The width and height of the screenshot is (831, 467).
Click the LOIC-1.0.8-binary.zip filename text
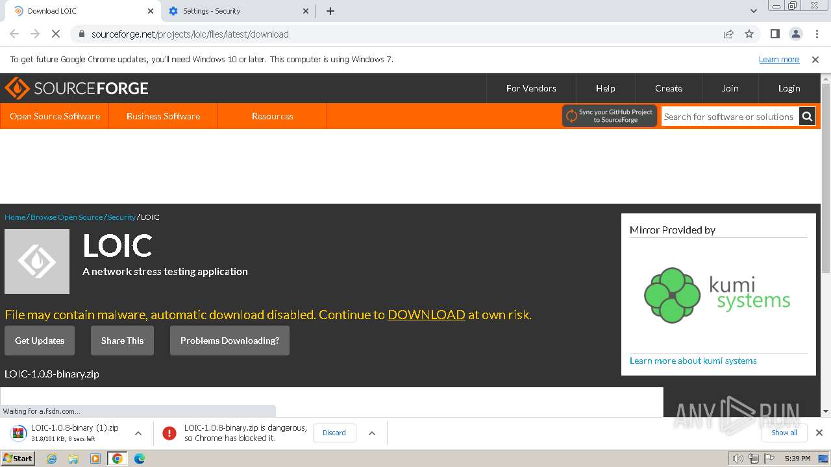52,374
